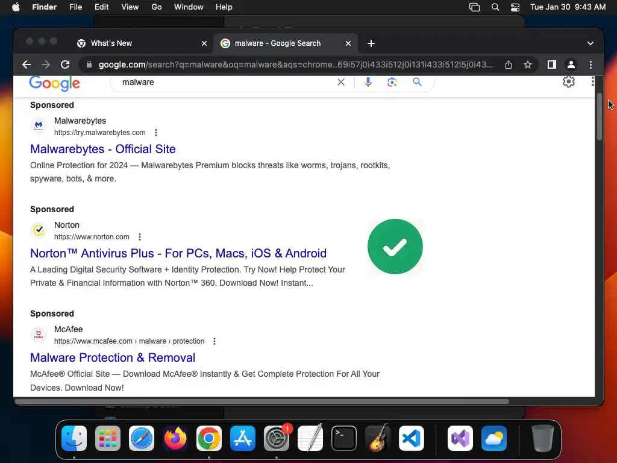Open Launchpad from the Dock
The height and width of the screenshot is (463, 617).
coord(108,438)
